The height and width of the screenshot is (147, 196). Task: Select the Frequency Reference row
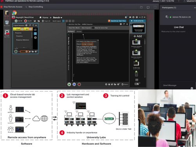[22, 40]
